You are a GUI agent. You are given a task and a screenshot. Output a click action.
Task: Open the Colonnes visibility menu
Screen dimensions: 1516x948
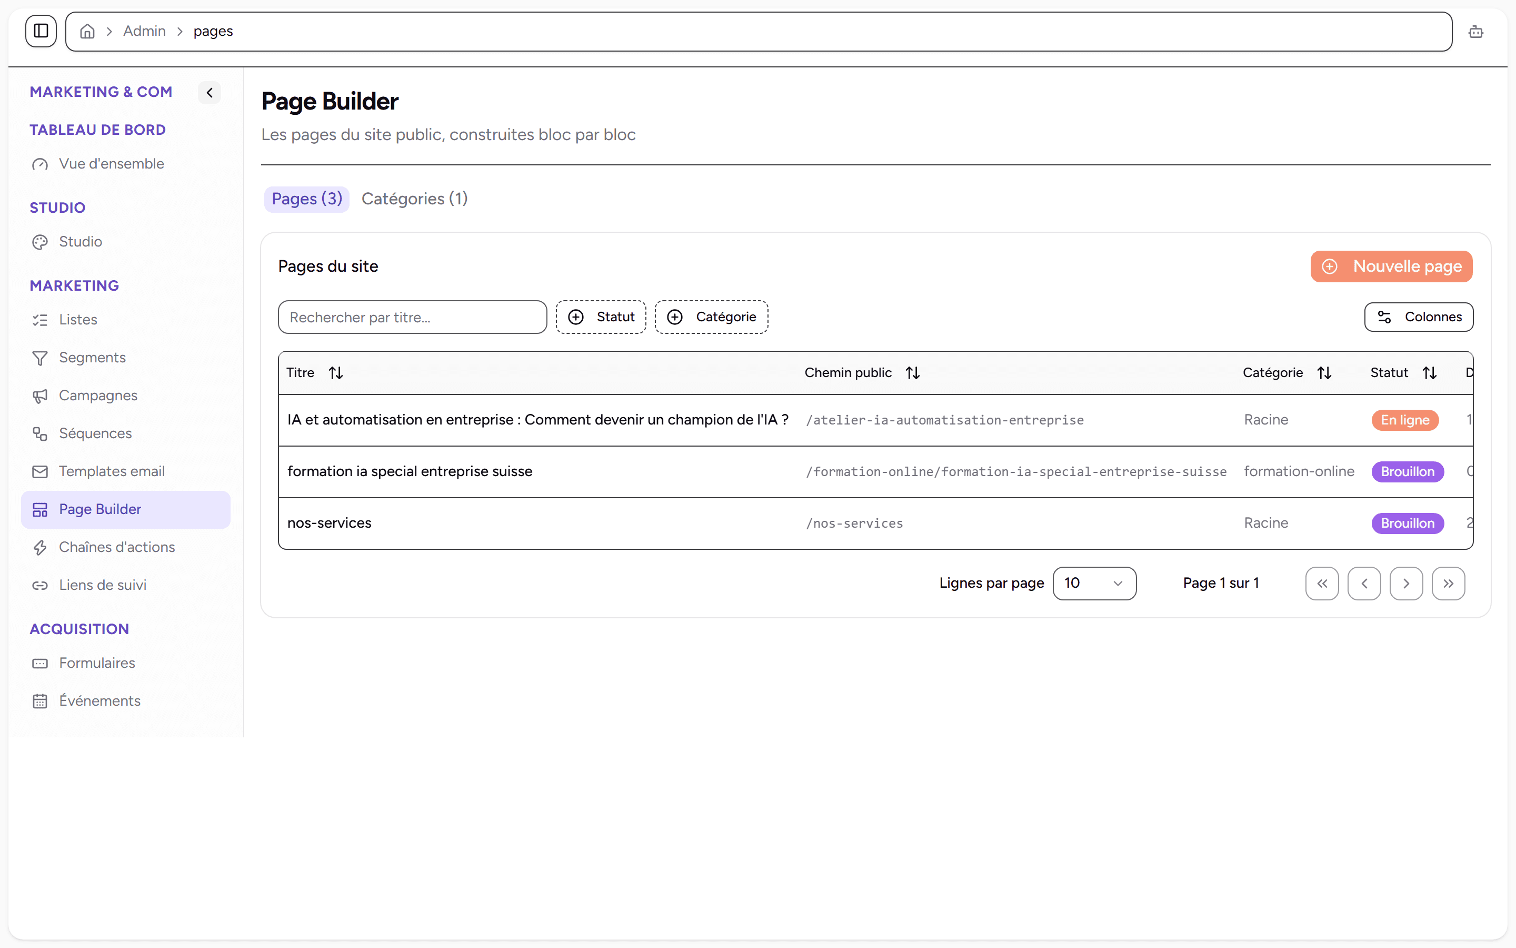tap(1418, 317)
